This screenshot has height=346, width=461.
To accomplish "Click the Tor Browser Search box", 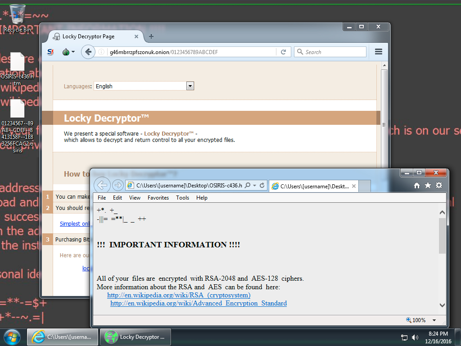I will [330, 52].
